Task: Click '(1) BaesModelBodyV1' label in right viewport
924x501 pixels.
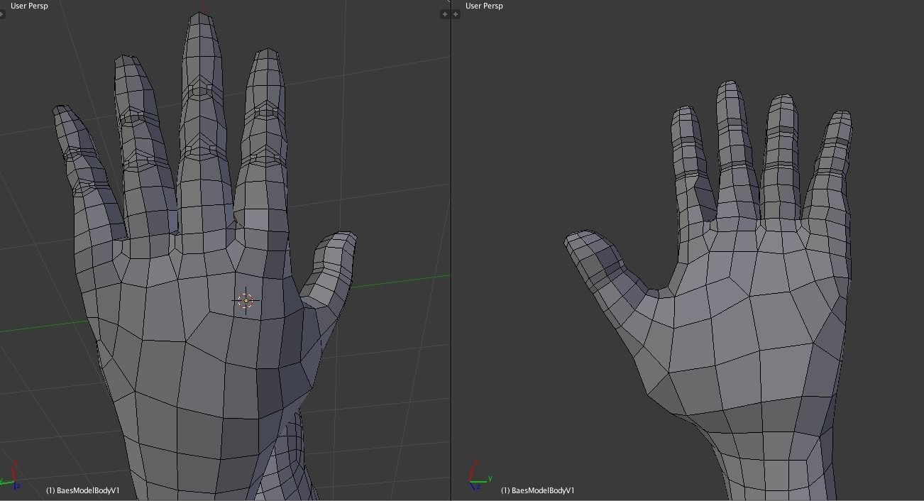Action: coord(537,490)
